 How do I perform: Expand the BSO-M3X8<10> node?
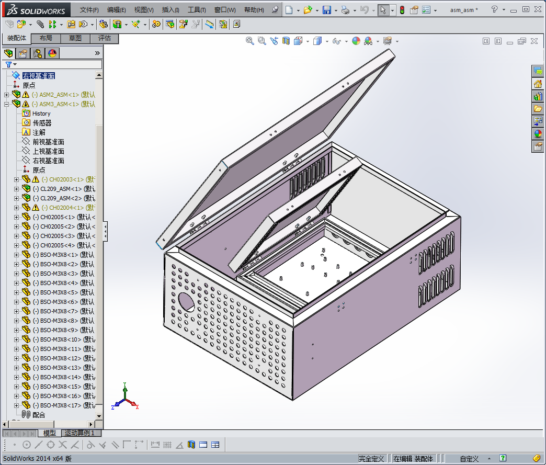pyautogui.click(x=16, y=339)
